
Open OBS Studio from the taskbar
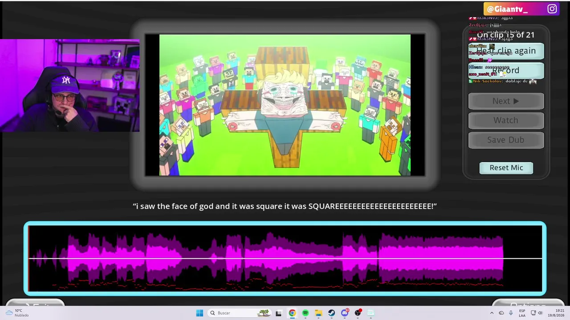358,313
